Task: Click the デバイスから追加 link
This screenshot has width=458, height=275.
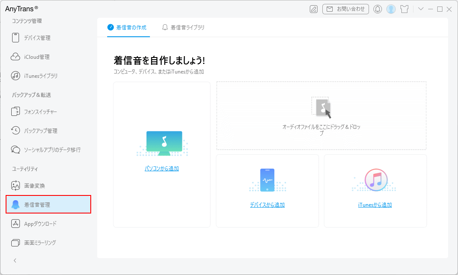Action: pos(267,205)
